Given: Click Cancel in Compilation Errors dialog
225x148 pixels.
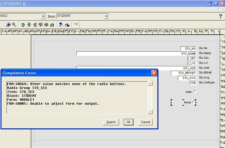Looking at the screenshot, I should coord(145,122).
